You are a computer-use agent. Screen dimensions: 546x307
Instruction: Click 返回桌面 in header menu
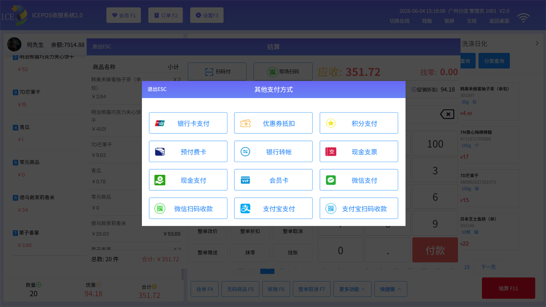(x=499, y=21)
